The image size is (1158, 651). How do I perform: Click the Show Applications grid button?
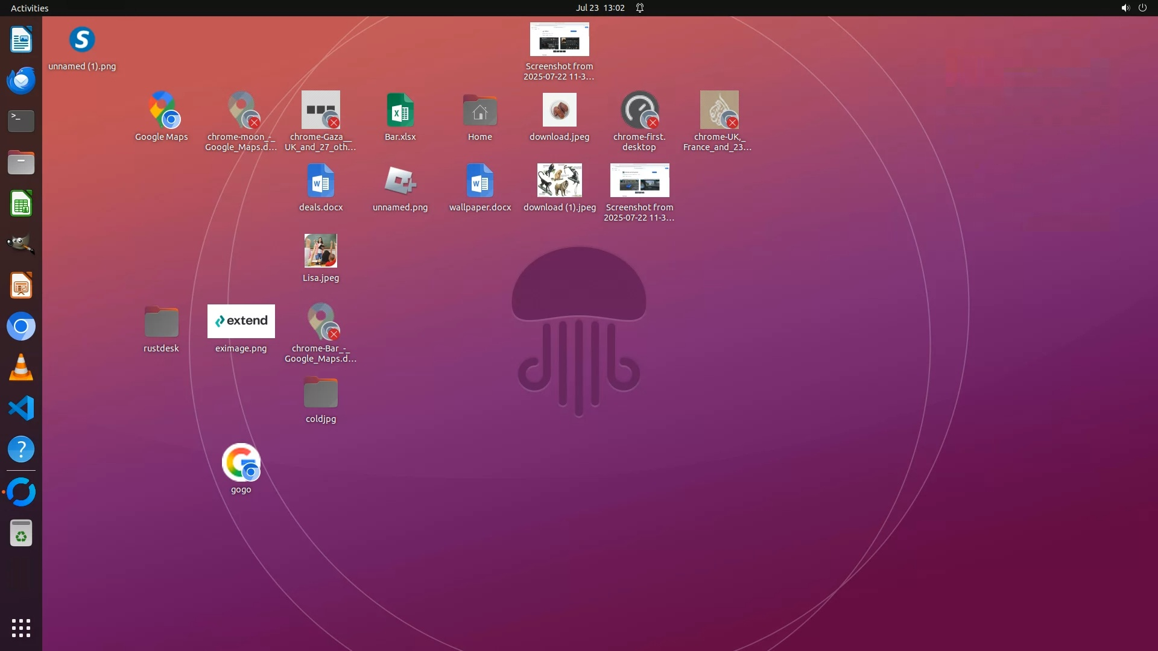[x=21, y=628]
